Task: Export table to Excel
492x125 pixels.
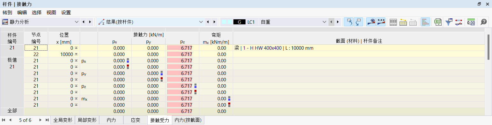Action: 438,22
